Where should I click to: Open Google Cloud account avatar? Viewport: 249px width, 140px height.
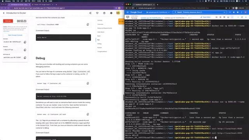pos(245,12)
